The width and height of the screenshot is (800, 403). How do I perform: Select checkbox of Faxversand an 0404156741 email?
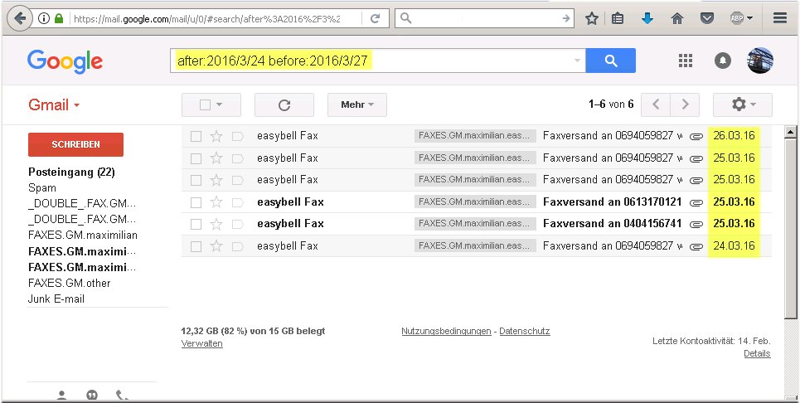point(196,225)
